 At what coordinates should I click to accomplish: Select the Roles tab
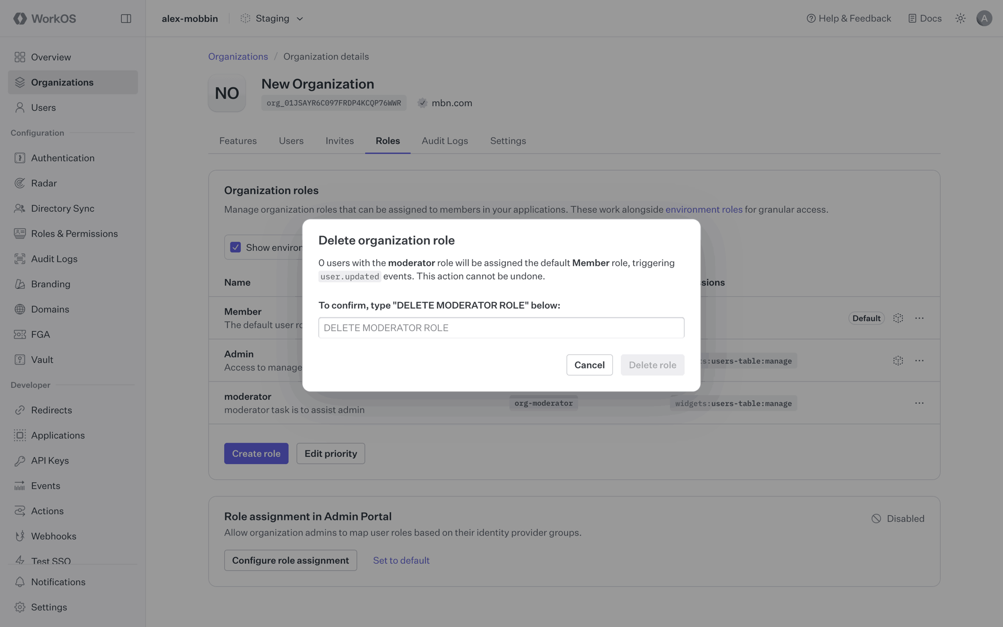pyautogui.click(x=388, y=141)
